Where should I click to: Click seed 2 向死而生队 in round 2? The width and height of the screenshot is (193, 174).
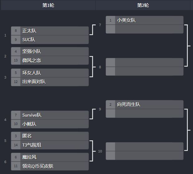tap(145, 104)
